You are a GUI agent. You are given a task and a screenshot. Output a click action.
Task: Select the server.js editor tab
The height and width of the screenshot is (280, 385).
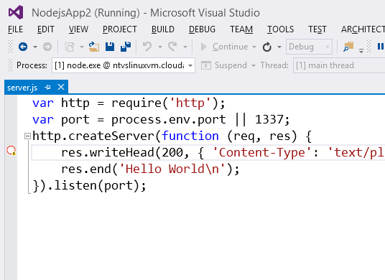tap(22, 88)
